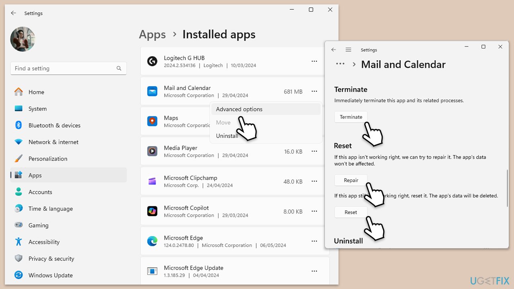Open more options for Microsoft Edge
This screenshot has width=514, height=289.
pyautogui.click(x=314, y=241)
